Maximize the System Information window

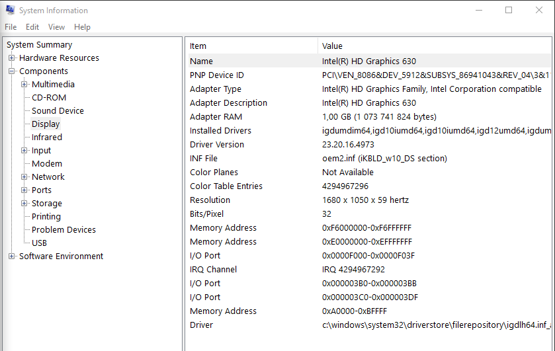click(x=509, y=11)
